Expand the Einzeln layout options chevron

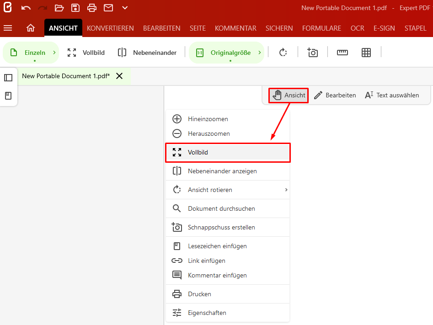tap(54, 53)
